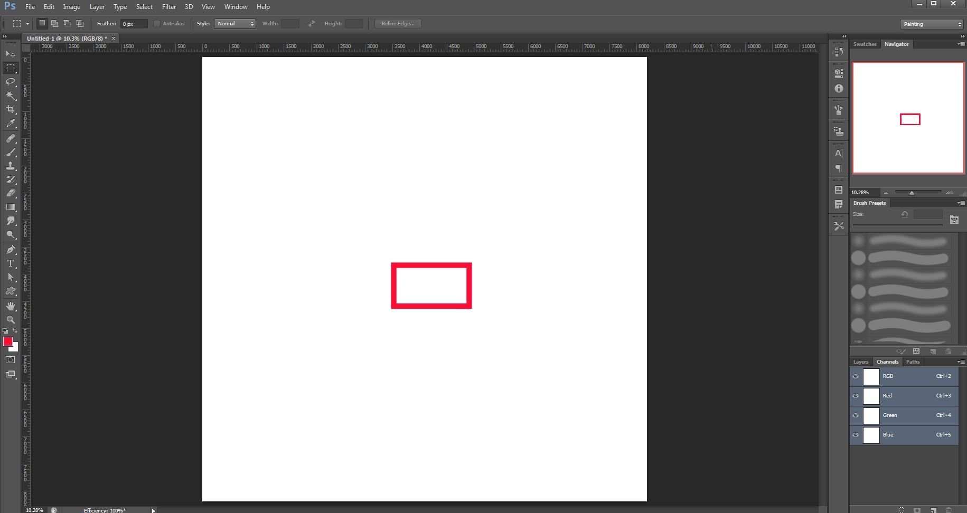This screenshot has height=513, width=967.
Task: Choose Subtract from Selection mode
Action: pos(67,23)
